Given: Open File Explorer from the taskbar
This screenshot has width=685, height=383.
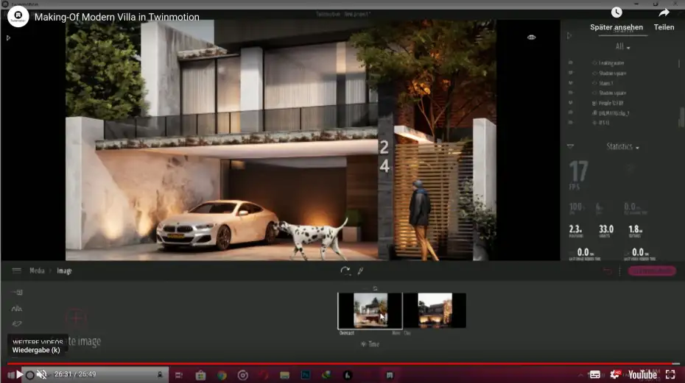Looking at the screenshot, I should pos(285,375).
